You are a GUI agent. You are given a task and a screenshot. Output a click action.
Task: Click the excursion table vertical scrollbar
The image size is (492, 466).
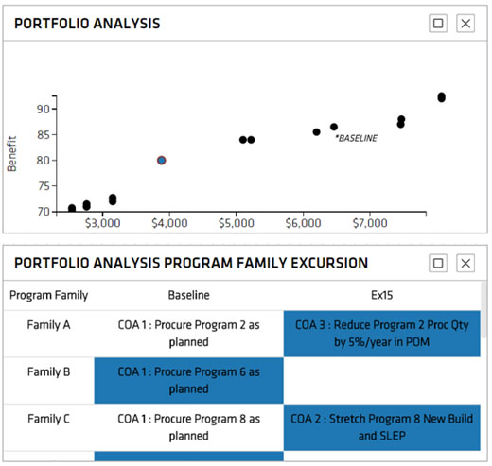pos(483,310)
